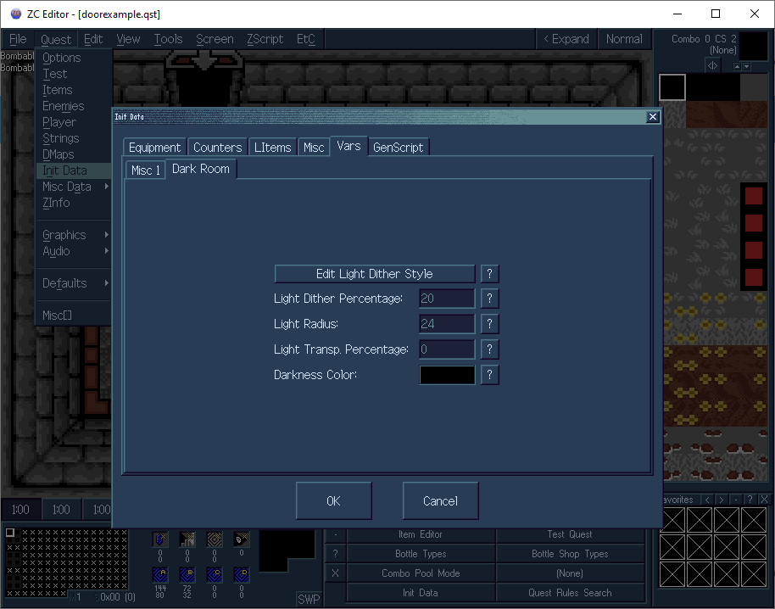The height and width of the screenshot is (609, 775).
Task: Expand the Audio submenu
Action: (74, 250)
